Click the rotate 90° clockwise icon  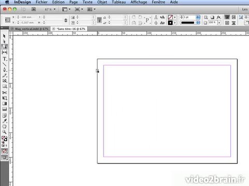pos(134,17)
